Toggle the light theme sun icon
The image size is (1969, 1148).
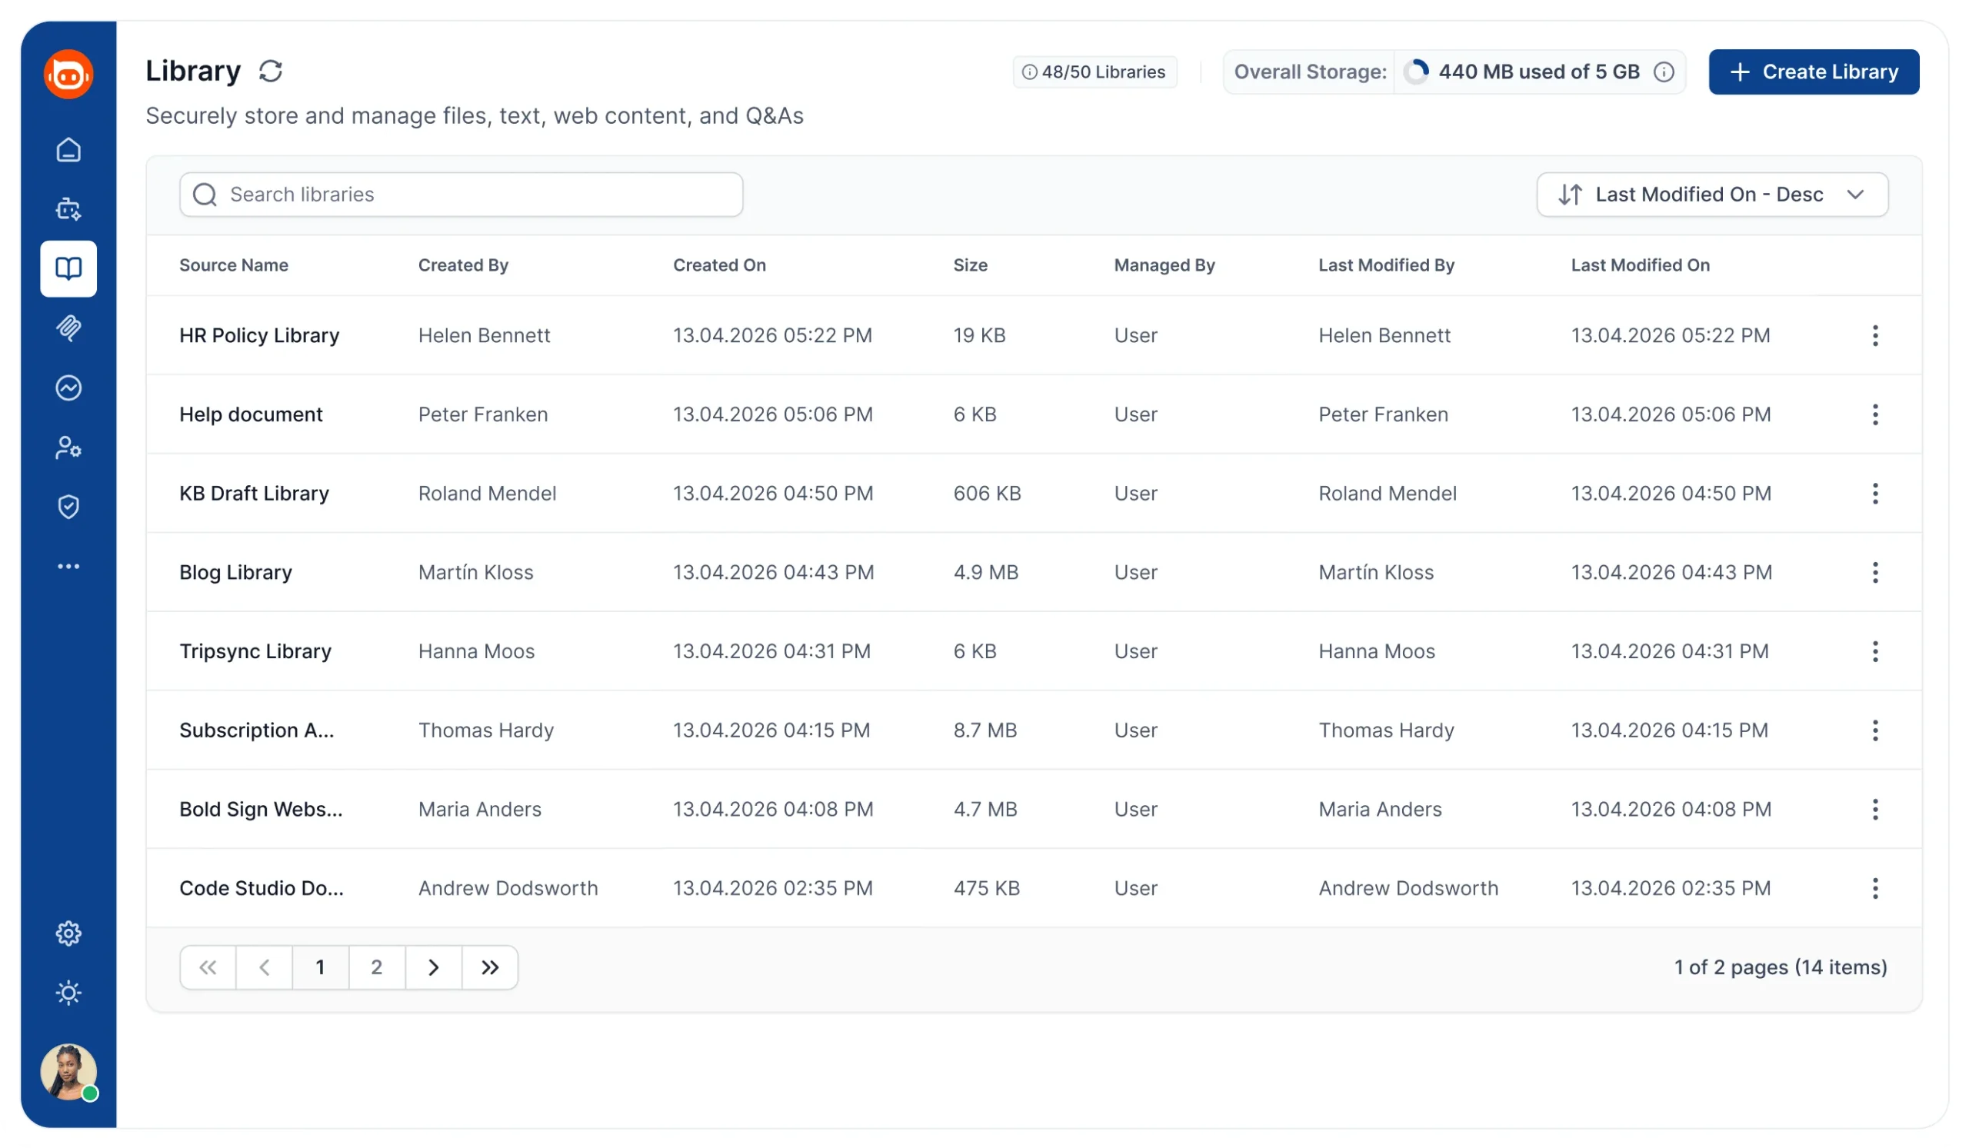tap(68, 993)
